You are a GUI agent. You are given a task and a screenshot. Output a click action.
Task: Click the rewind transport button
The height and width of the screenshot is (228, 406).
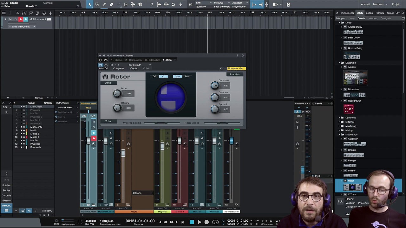pos(165,222)
